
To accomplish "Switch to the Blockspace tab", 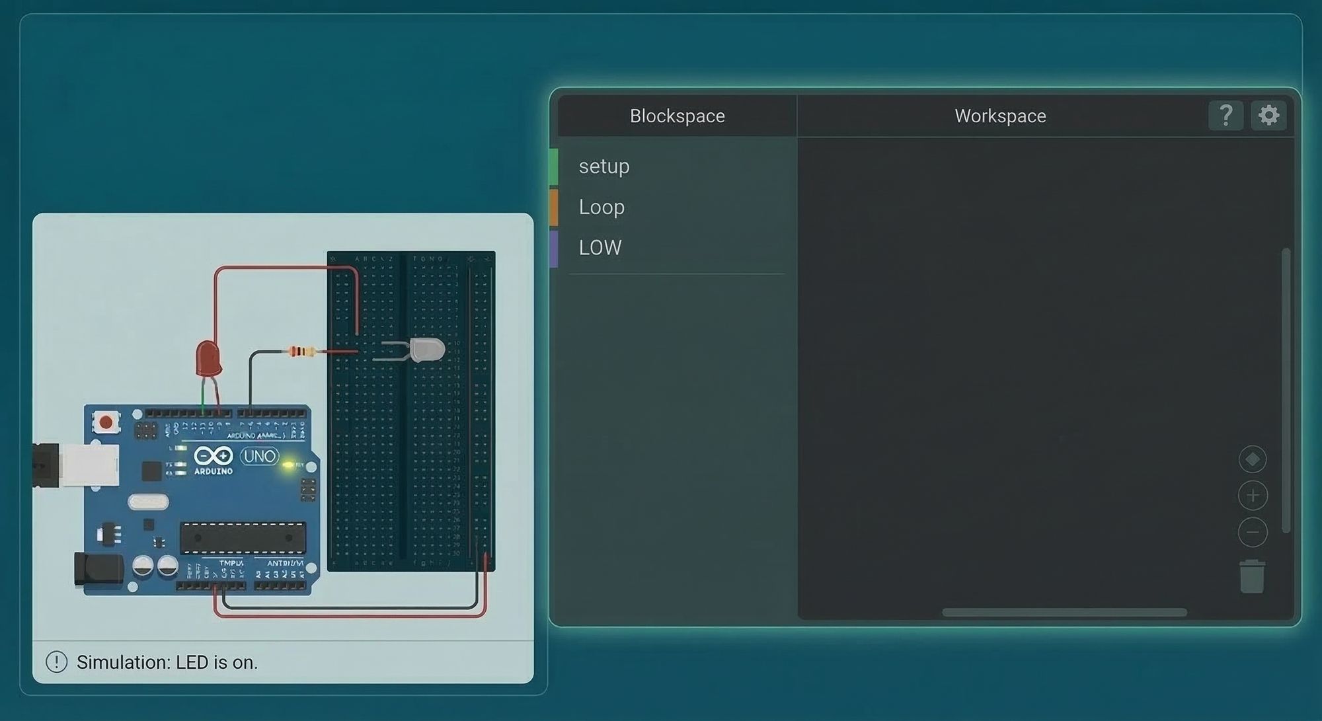I will pos(677,116).
